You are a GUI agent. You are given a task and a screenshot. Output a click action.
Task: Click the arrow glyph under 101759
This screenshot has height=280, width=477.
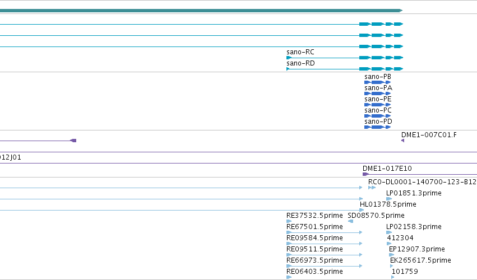point(393,277)
